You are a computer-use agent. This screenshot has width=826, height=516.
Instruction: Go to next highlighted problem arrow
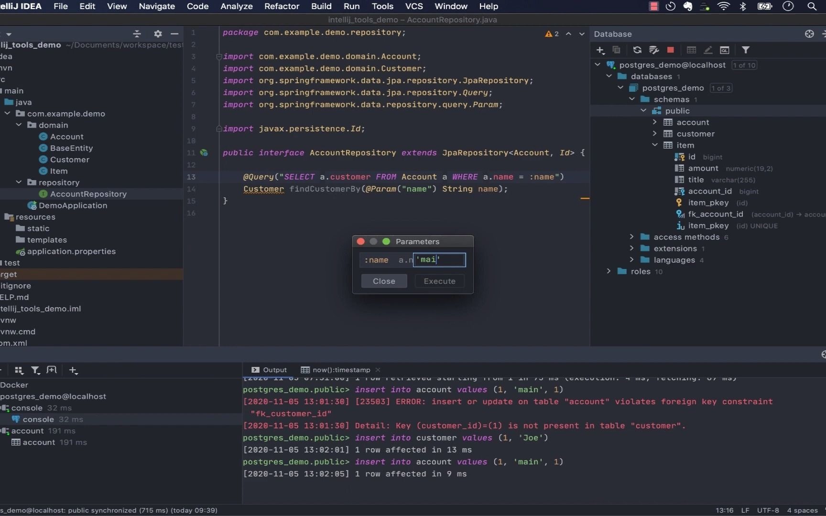[582, 34]
